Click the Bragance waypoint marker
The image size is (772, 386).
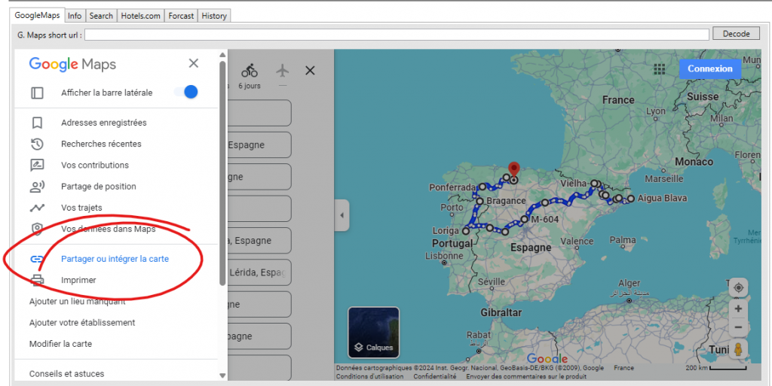click(479, 202)
